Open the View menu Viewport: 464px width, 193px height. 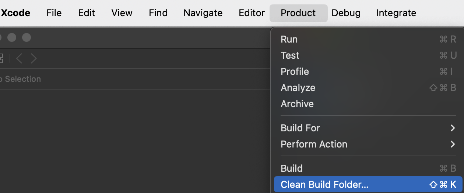122,13
